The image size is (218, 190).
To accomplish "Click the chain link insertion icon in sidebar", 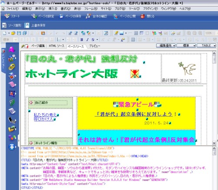I will pyautogui.click(x=12, y=67).
